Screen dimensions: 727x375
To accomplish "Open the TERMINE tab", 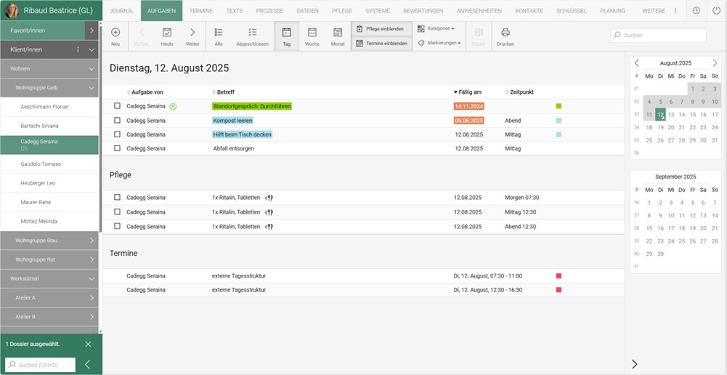I will [x=200, y=11].
